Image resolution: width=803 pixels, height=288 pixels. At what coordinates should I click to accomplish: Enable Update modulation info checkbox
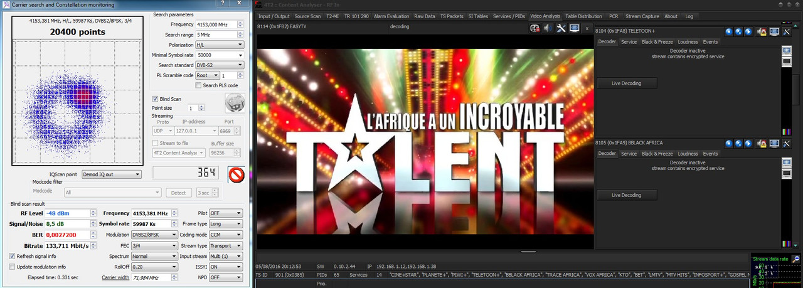click(13, 267)
